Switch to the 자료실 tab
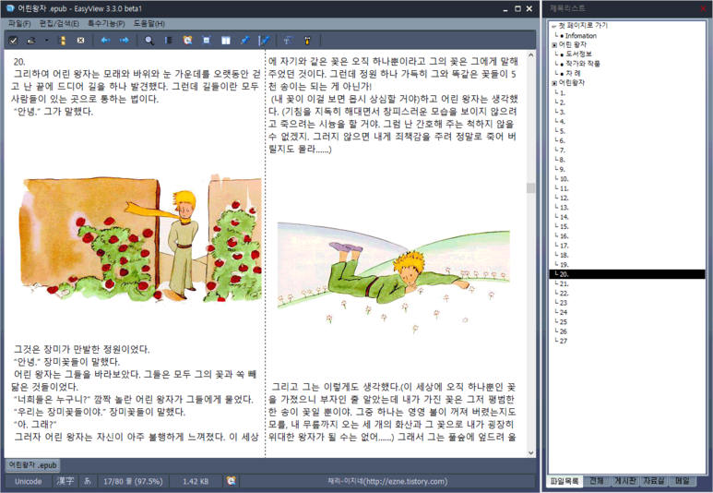 [x=654, y=481]
